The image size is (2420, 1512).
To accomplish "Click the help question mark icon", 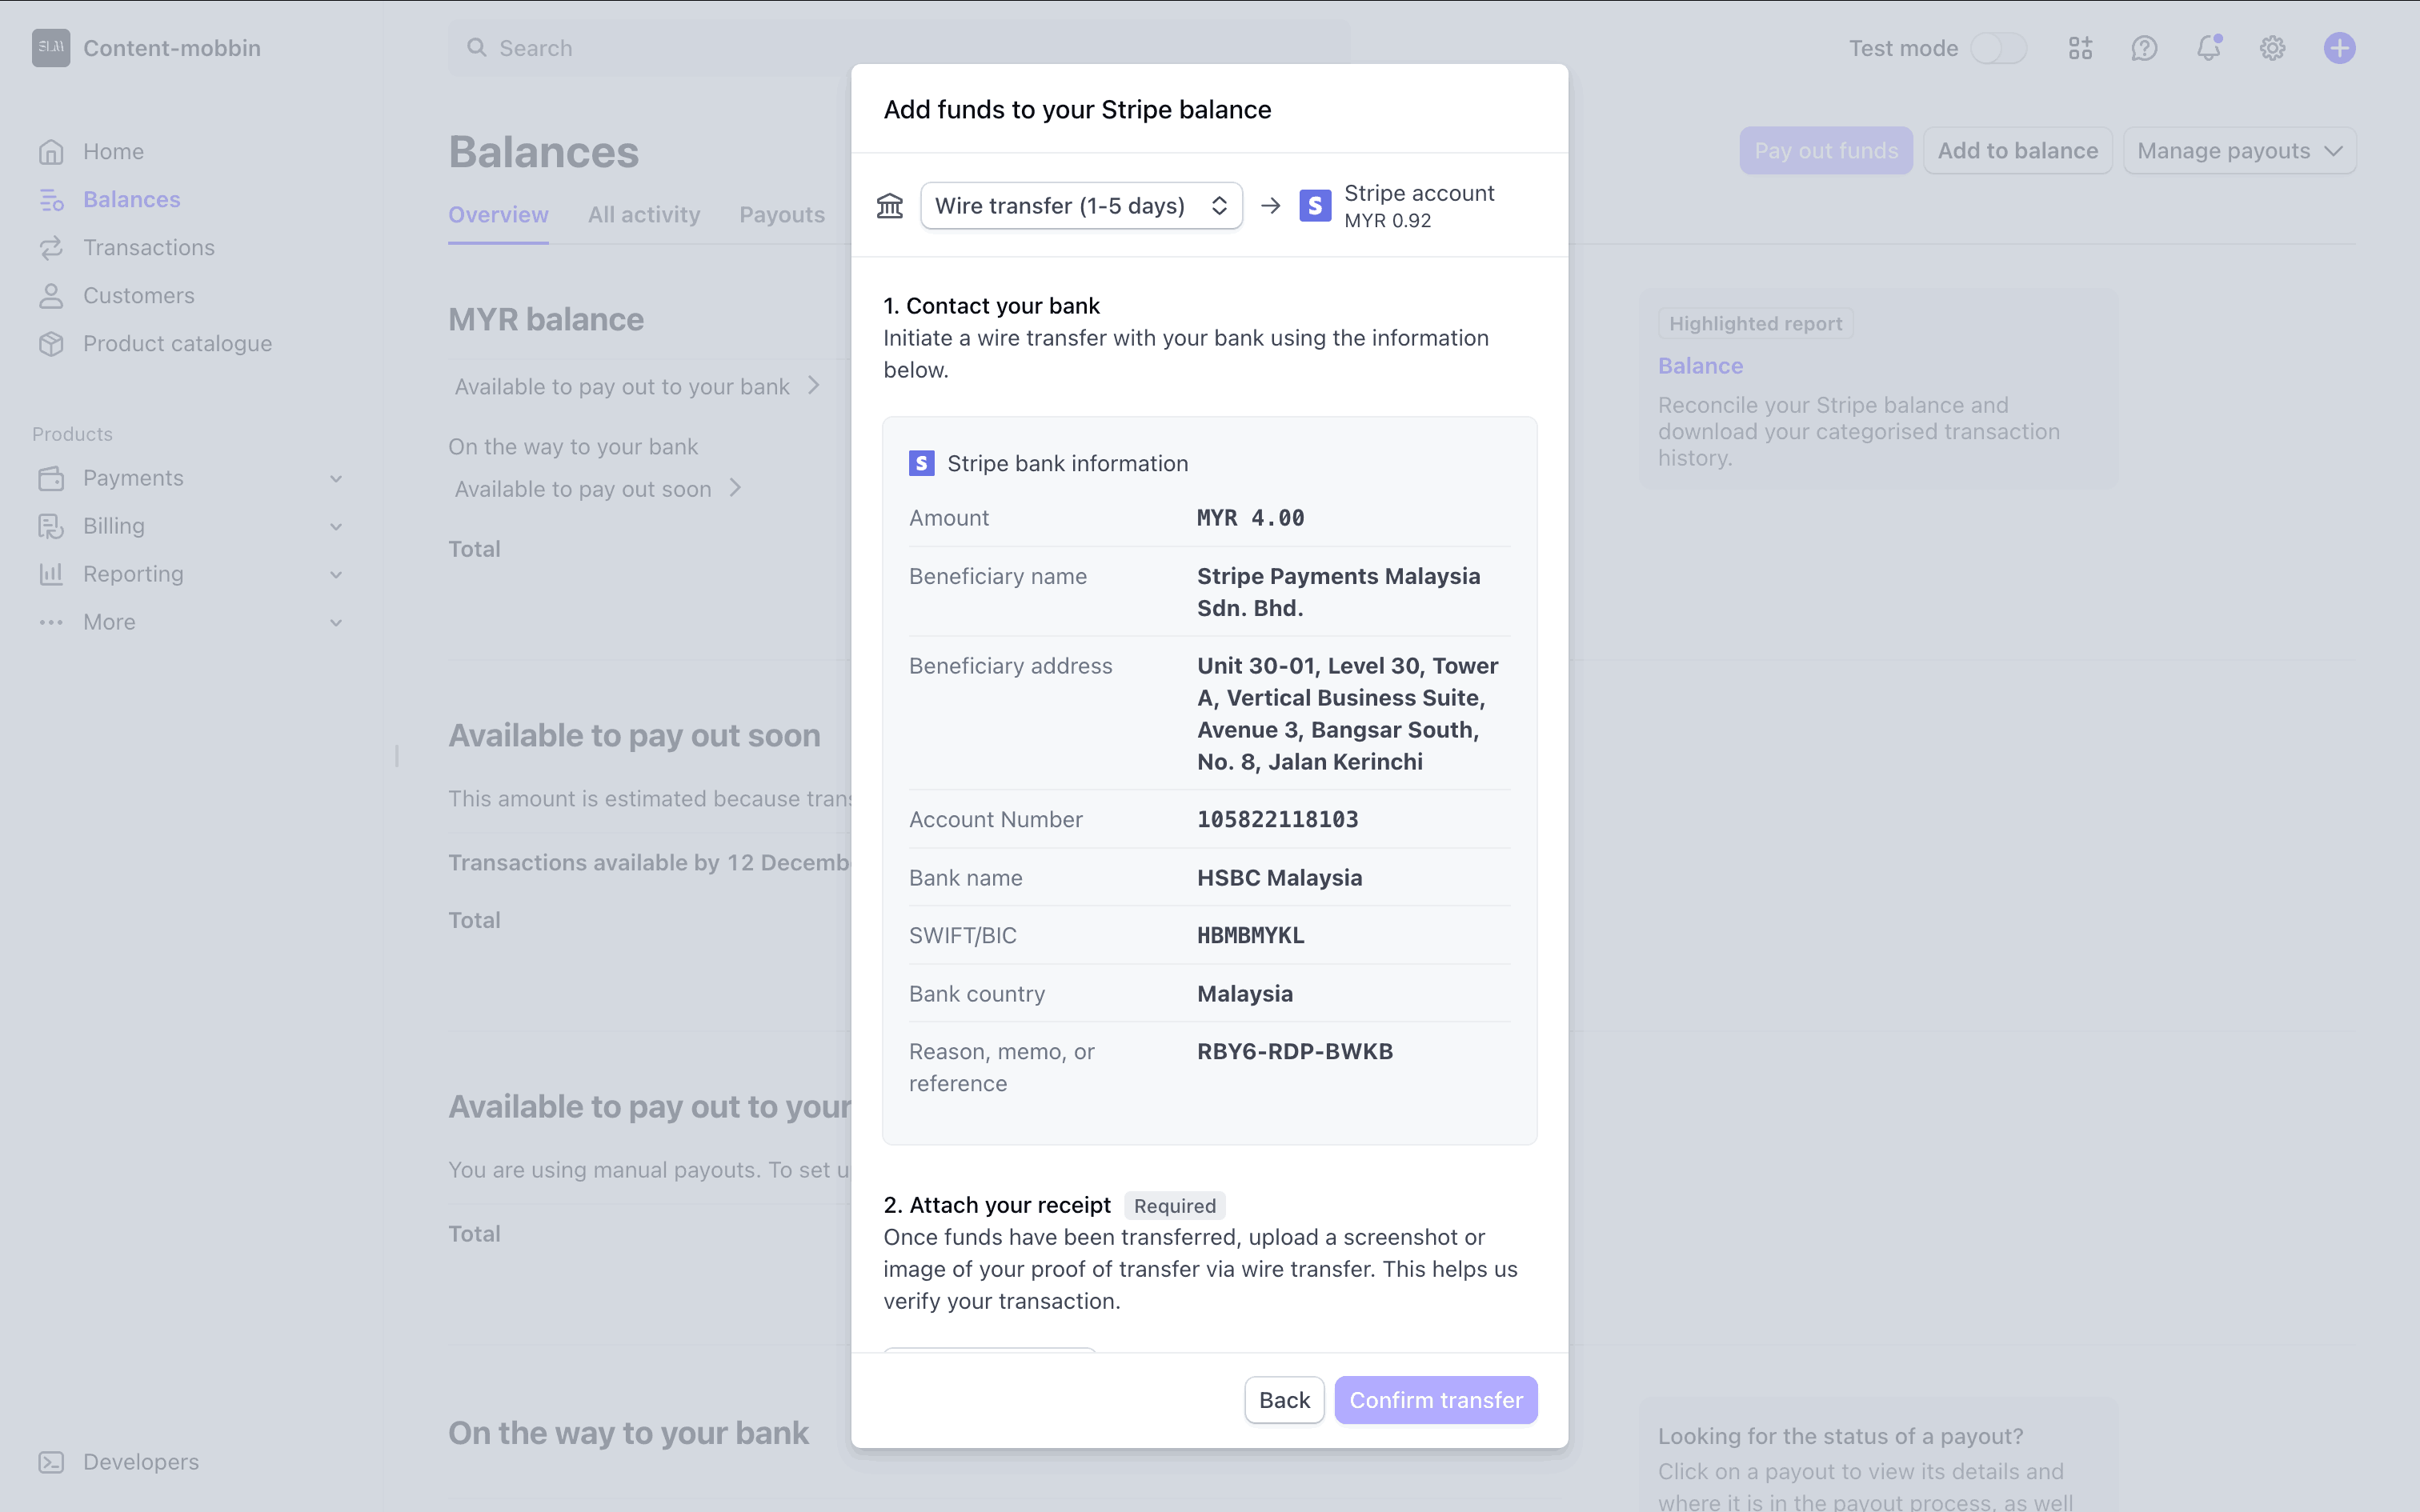I will 2144,48.
